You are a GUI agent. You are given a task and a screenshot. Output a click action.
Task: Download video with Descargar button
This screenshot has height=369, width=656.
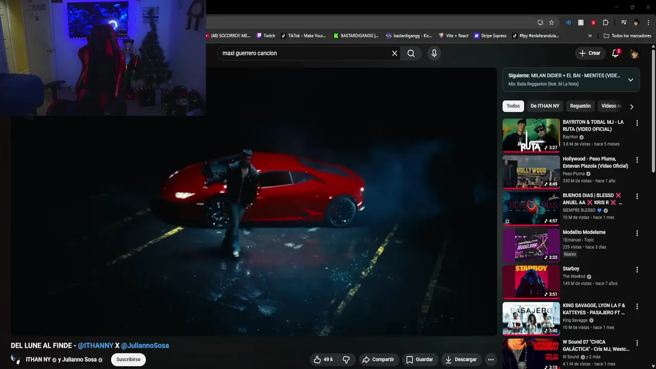tap(461, 360)
